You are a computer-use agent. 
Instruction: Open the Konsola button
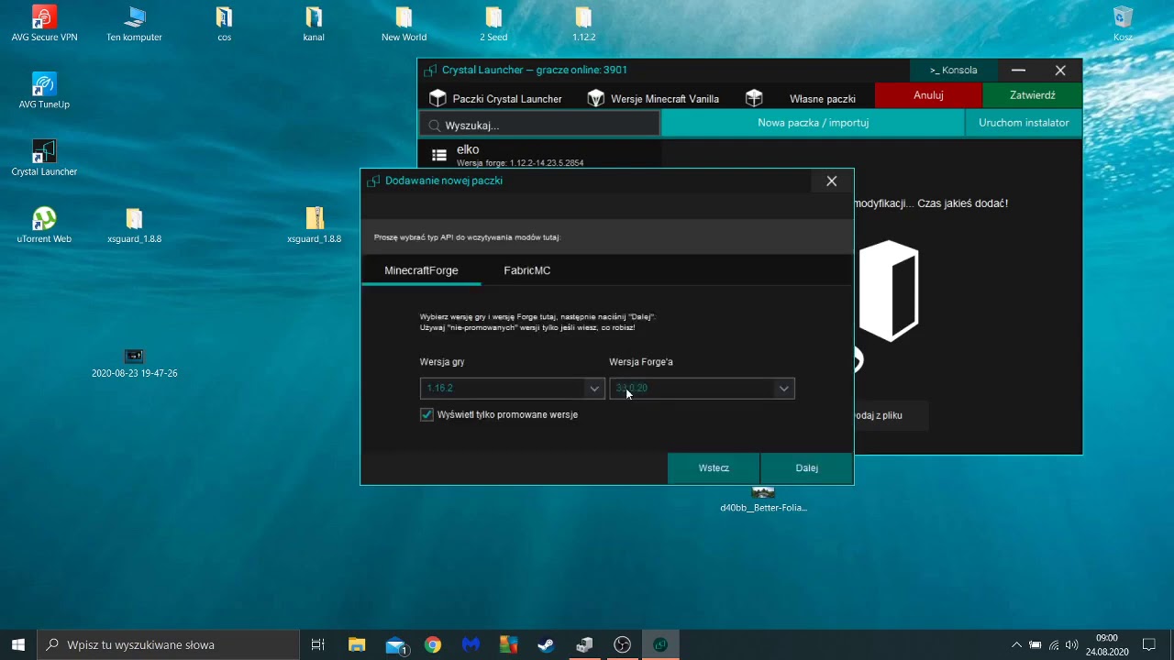(x=953, y=70)
